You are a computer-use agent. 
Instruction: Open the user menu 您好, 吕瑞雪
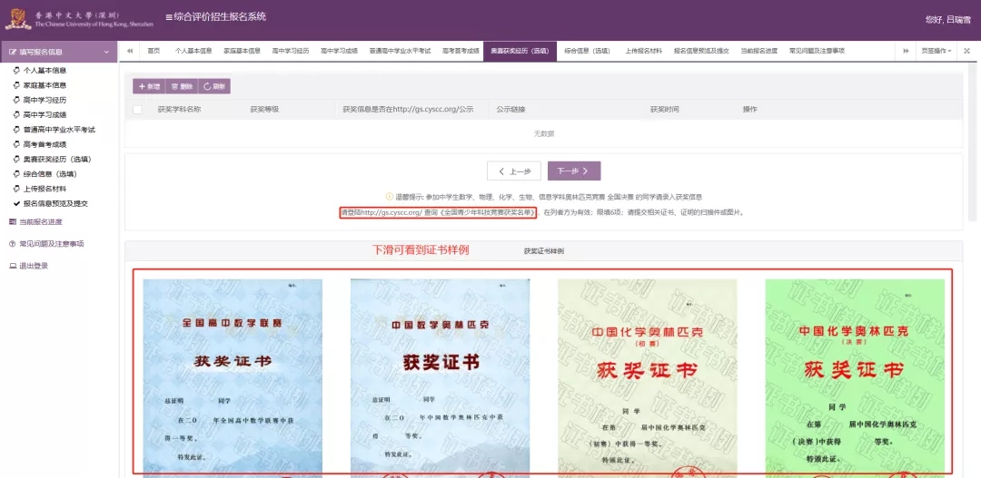[x=947, y=19]
